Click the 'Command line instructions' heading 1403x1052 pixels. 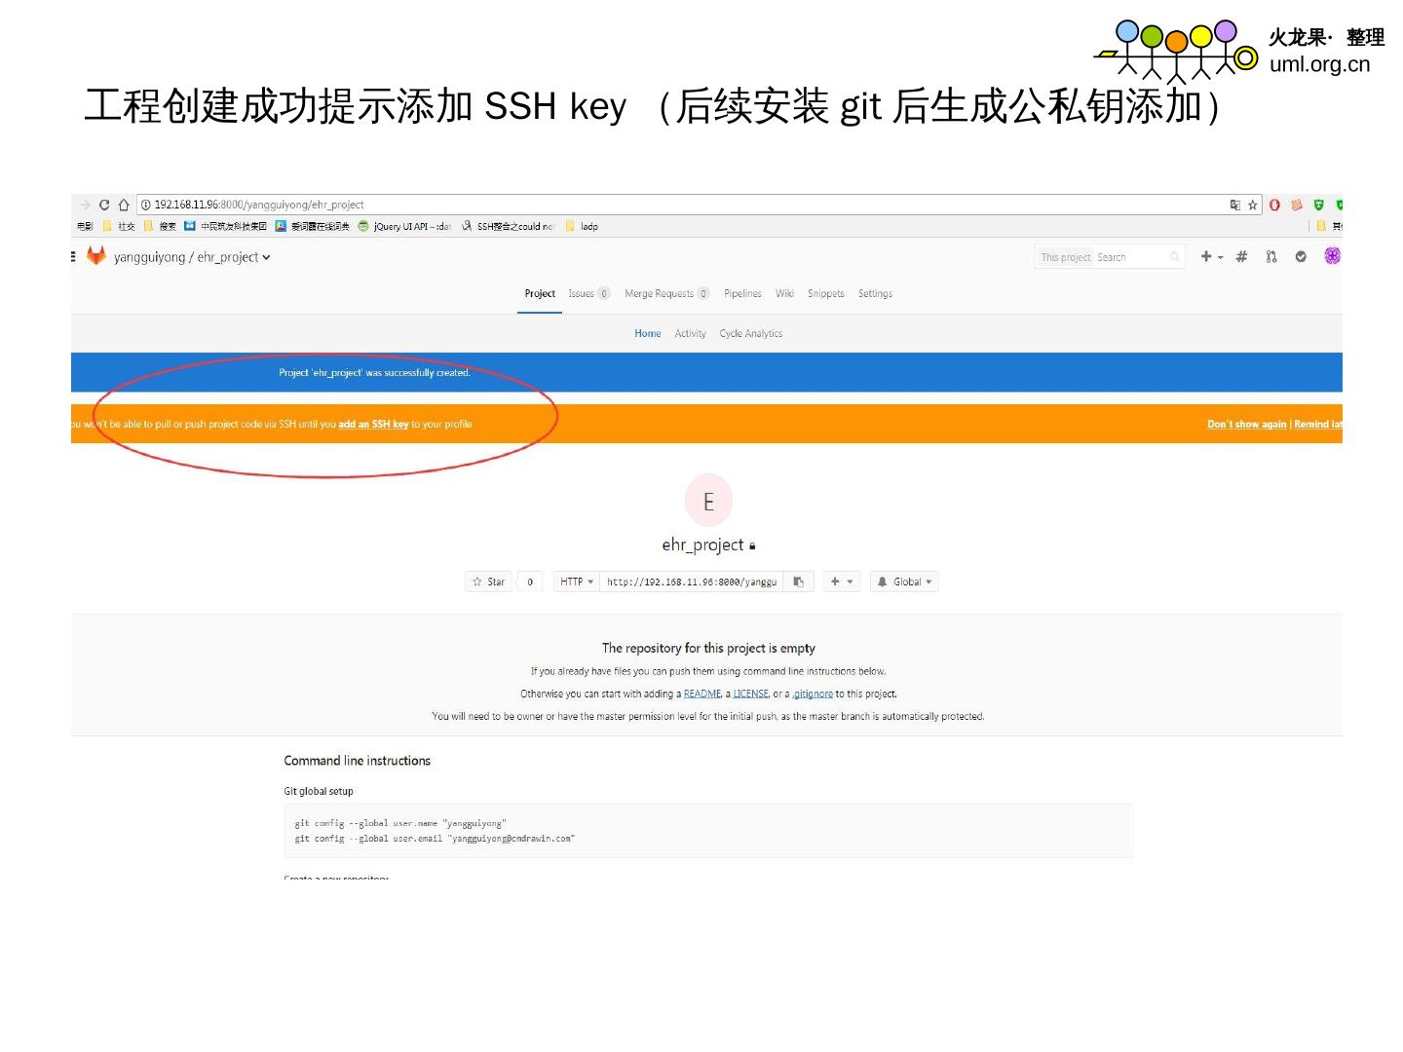click(x=357, y=761)
